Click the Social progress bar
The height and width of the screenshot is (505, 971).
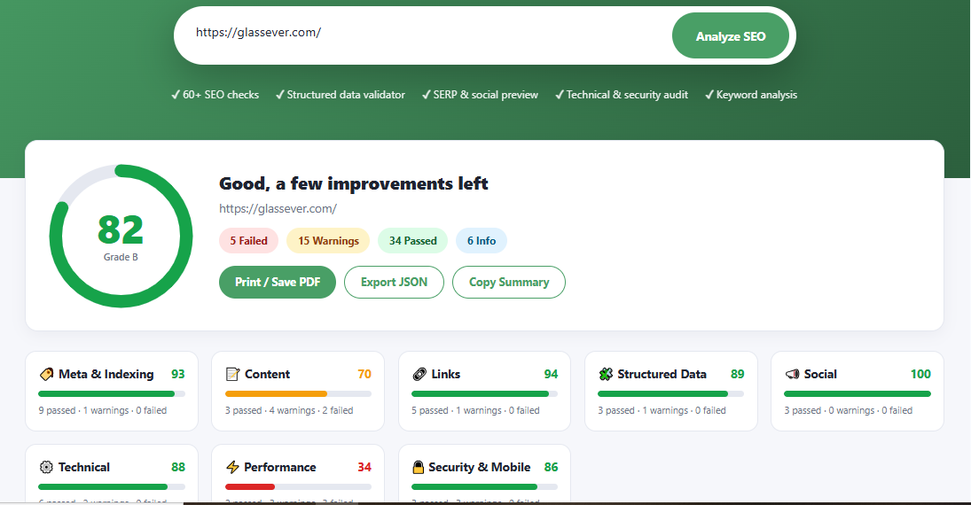coord(857,393)
